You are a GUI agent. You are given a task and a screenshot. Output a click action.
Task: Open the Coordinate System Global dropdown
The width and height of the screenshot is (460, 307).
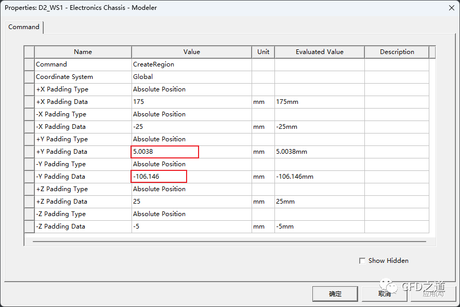pyautogui.click(x=191, y=77)
